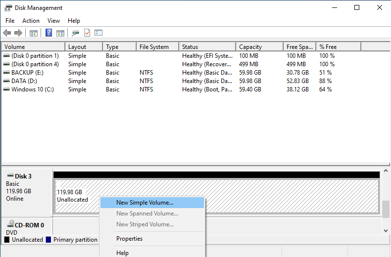Click the Disk Management title bar app icon

pyautogui.click(x=8, y=8)
